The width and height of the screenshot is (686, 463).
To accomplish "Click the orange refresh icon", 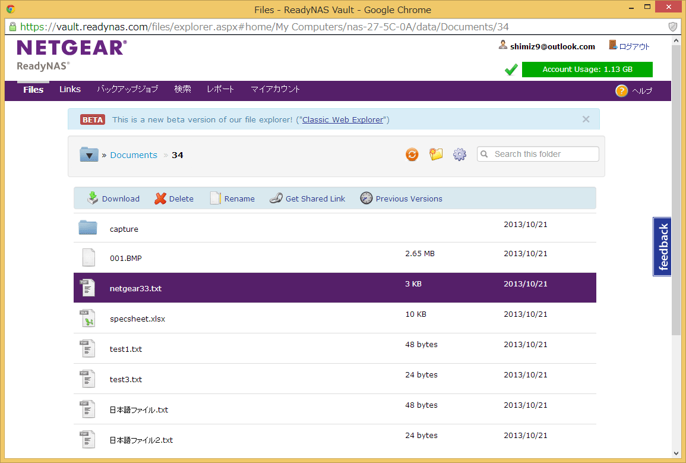I will tap(412, 155).
